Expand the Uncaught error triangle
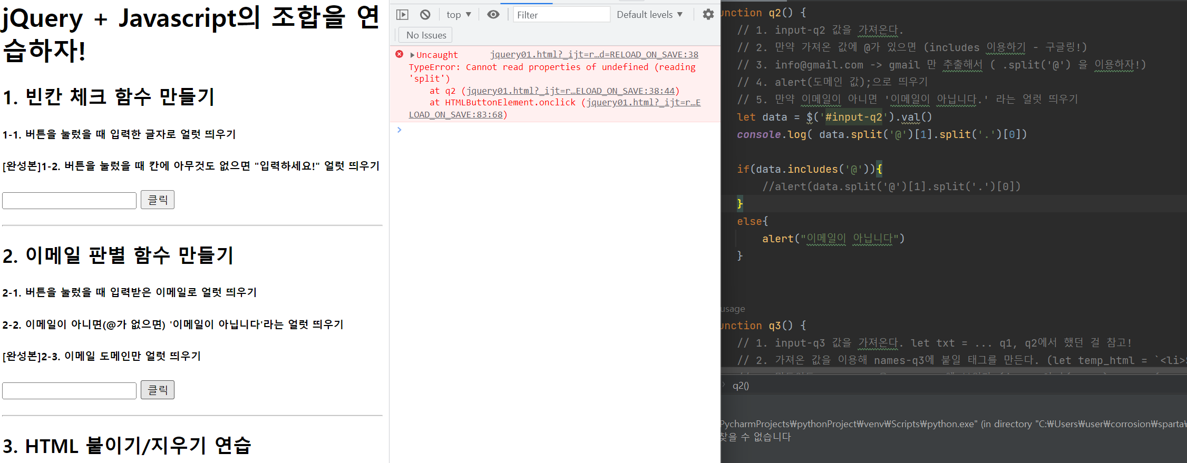The image size is (1187, 463). tap(412, 55)
